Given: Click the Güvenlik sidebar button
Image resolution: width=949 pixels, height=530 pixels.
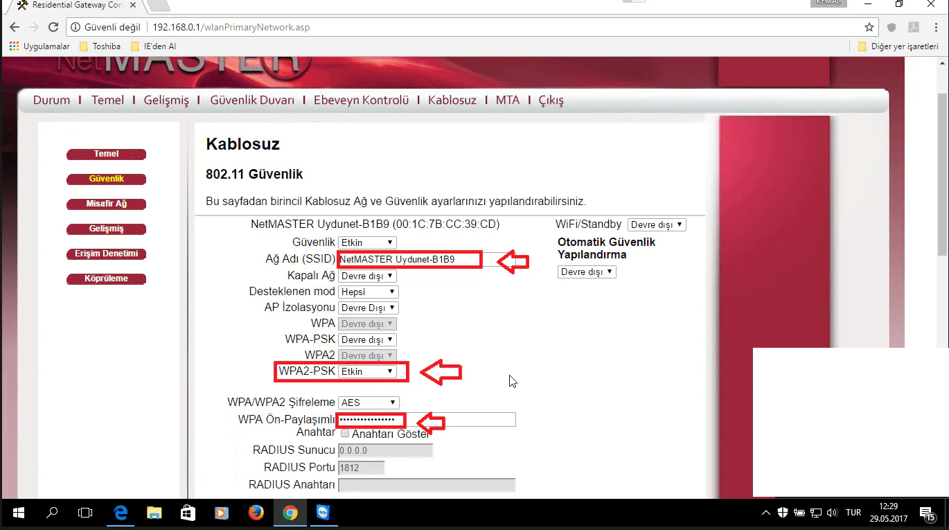Looking at the screenshot, I should click(x=107, y=179).
